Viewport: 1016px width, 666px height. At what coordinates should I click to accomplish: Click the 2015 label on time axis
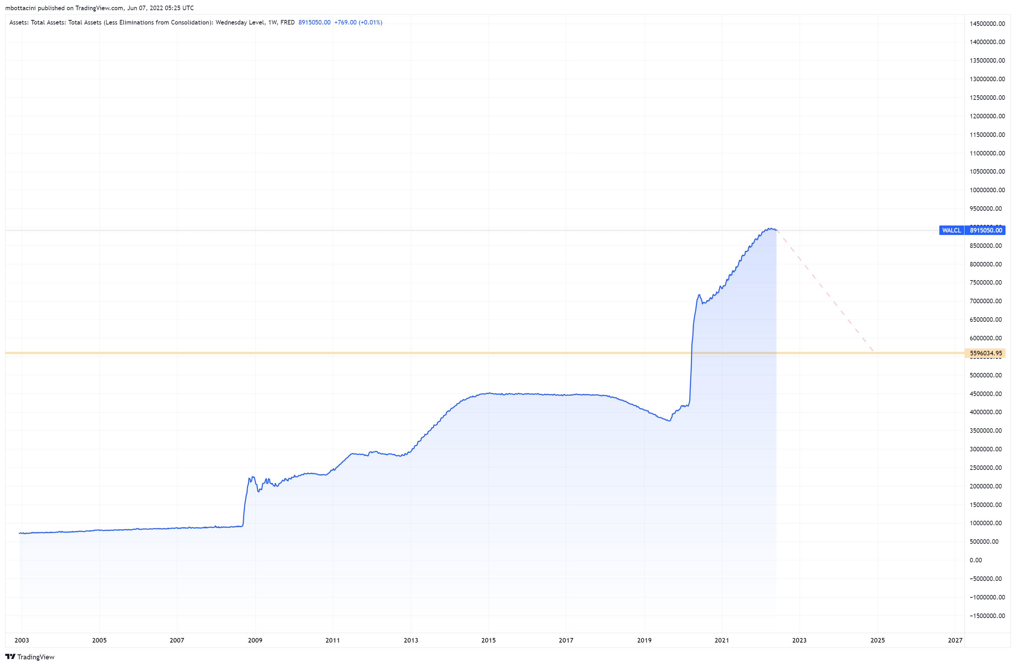click(x=488, y=640)
